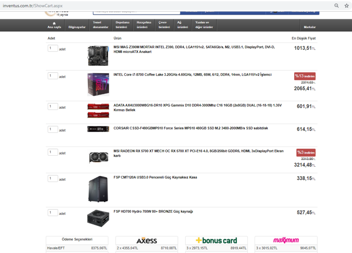Open FSP HD700 Hydro 700W link

(x=153, y=212)
